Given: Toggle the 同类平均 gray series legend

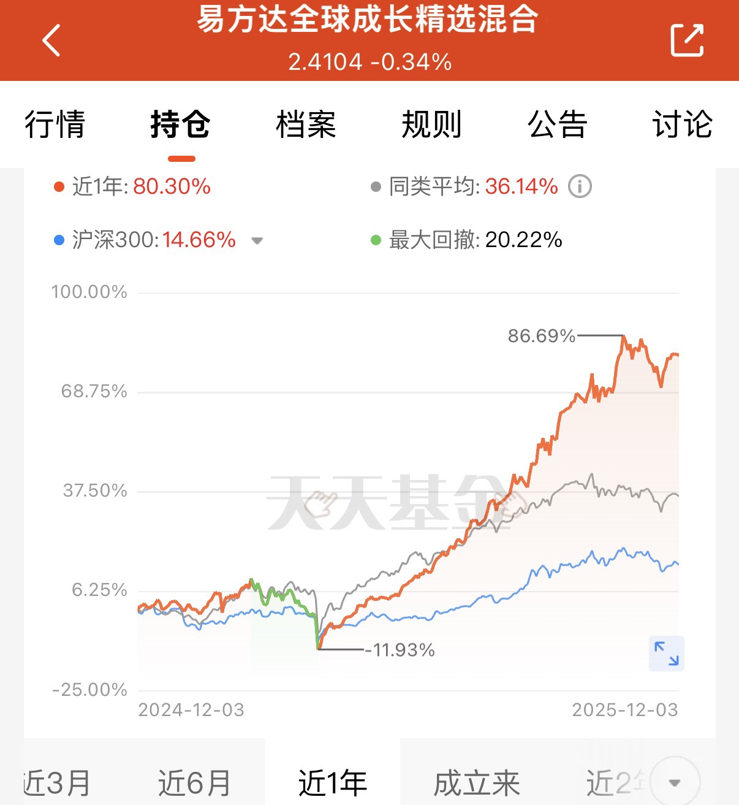Looking at the screenshot, I should click(x=464, y=186).
